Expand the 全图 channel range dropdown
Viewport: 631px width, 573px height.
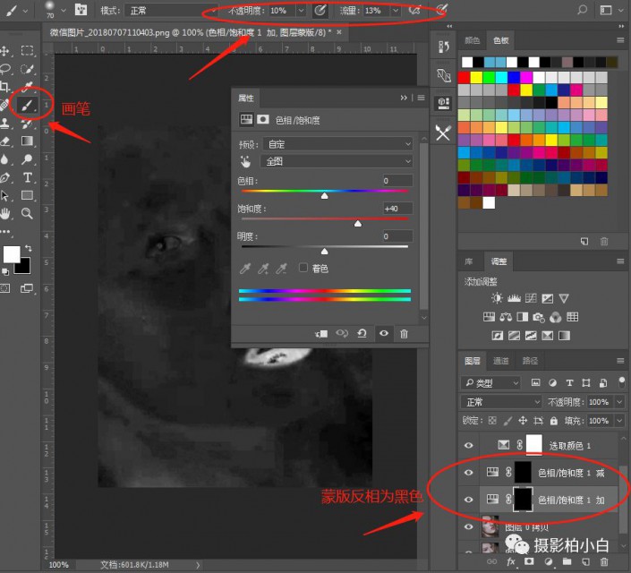click(x=337, y=161)
